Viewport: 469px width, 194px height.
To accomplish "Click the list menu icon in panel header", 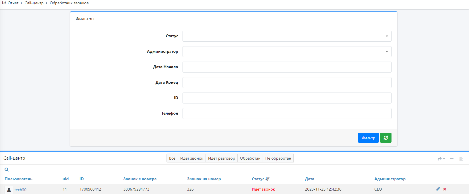I will point(461,158).
